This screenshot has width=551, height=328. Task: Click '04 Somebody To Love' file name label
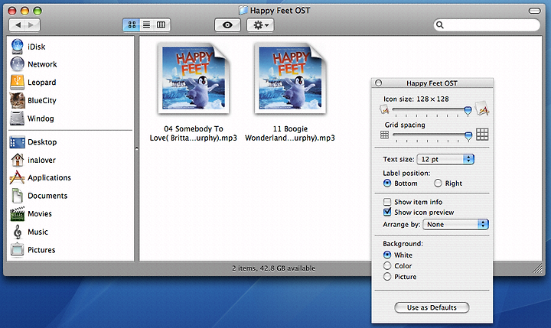(x=194, y=134)
